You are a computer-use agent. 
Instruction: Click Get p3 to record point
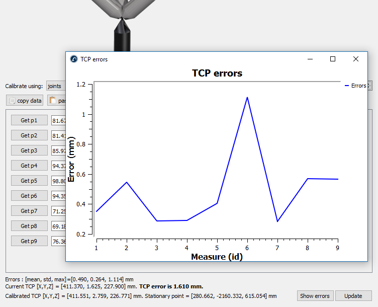[29, 150]
